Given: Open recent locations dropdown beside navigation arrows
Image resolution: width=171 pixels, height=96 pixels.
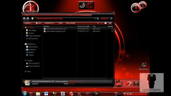Looking at the screenshot, I should (30, 19).
